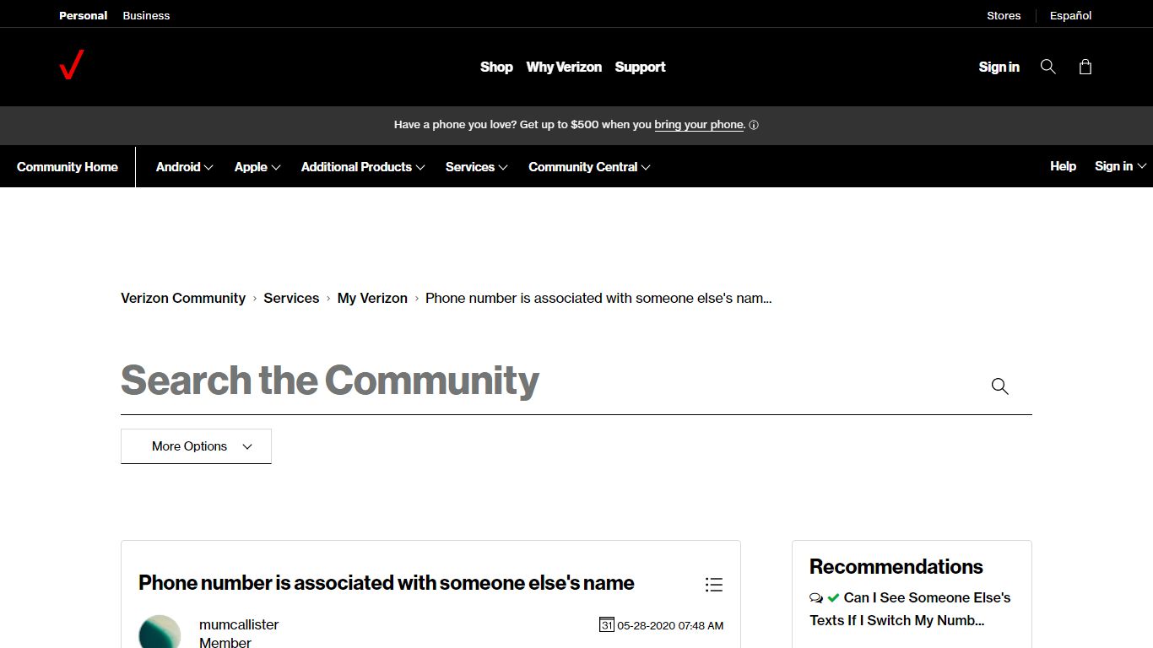The height and width of the screenshot is (648, 1153).
Task: Click Sign in in the main header
Action: pos(999,67)
